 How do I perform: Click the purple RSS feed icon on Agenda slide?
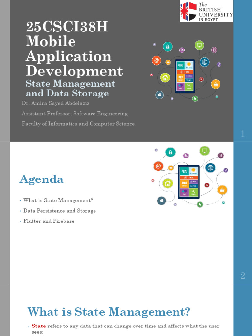pyautogui.click(x=186, y=156)
